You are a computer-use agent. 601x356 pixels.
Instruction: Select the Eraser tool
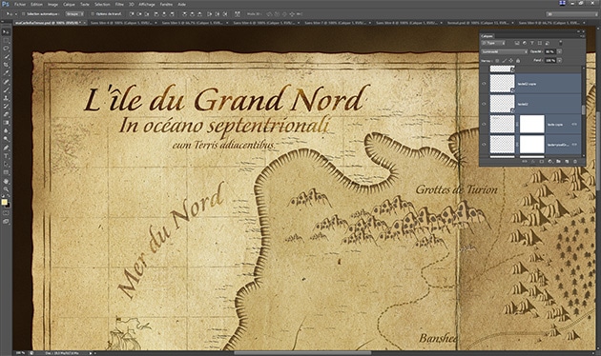pos(6,114)
